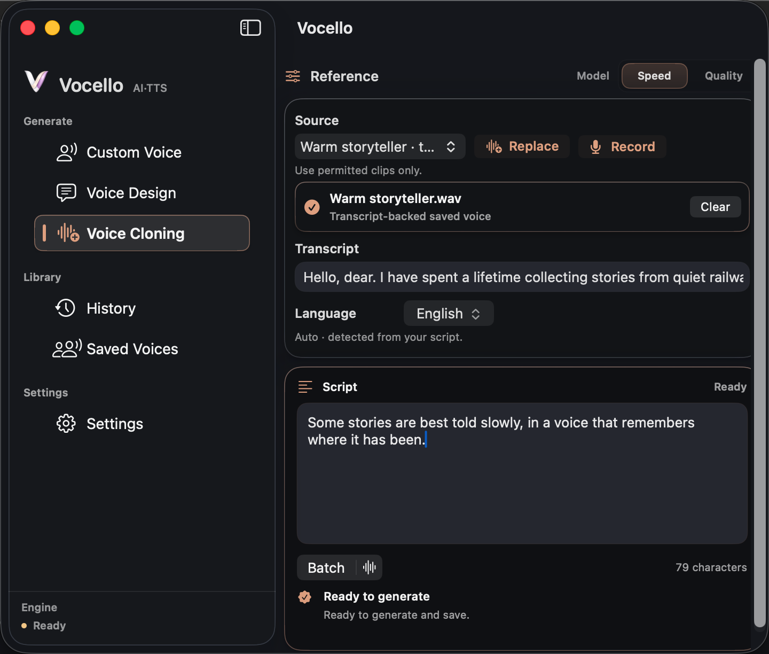Clear the Warm storyteller.wav reference

(x=715, y=207)
